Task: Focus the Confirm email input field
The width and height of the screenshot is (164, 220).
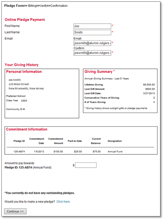Action: pos(92,53)
